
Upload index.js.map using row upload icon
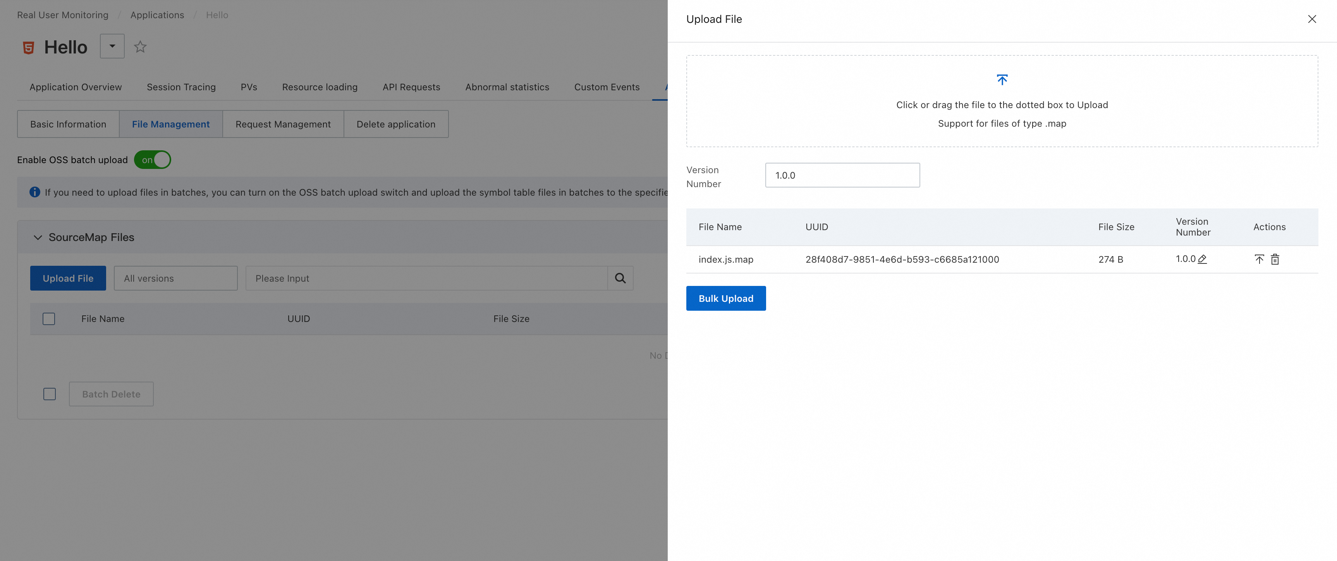point(1259,259)
